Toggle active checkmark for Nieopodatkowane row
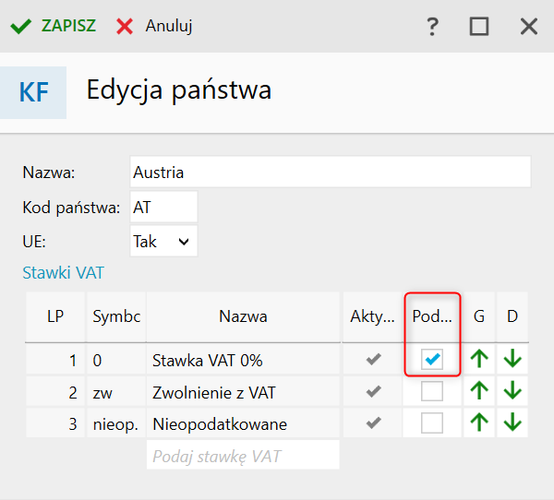Image resolution: width=554 pixels, height=500 pixels. 373,423
